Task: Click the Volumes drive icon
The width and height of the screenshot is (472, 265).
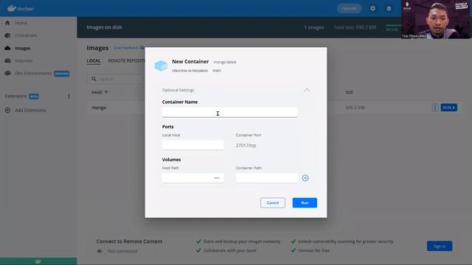Action: (x=8, y=60)
